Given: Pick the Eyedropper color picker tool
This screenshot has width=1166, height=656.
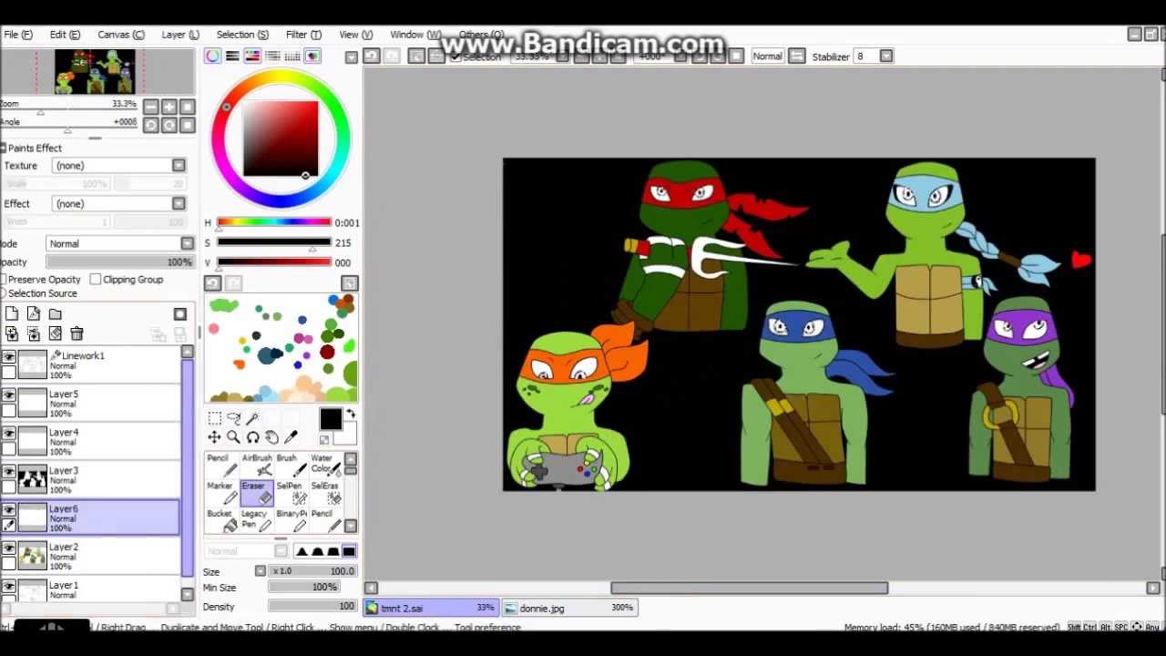Looking at the screenshot, I should coord(291,437).
